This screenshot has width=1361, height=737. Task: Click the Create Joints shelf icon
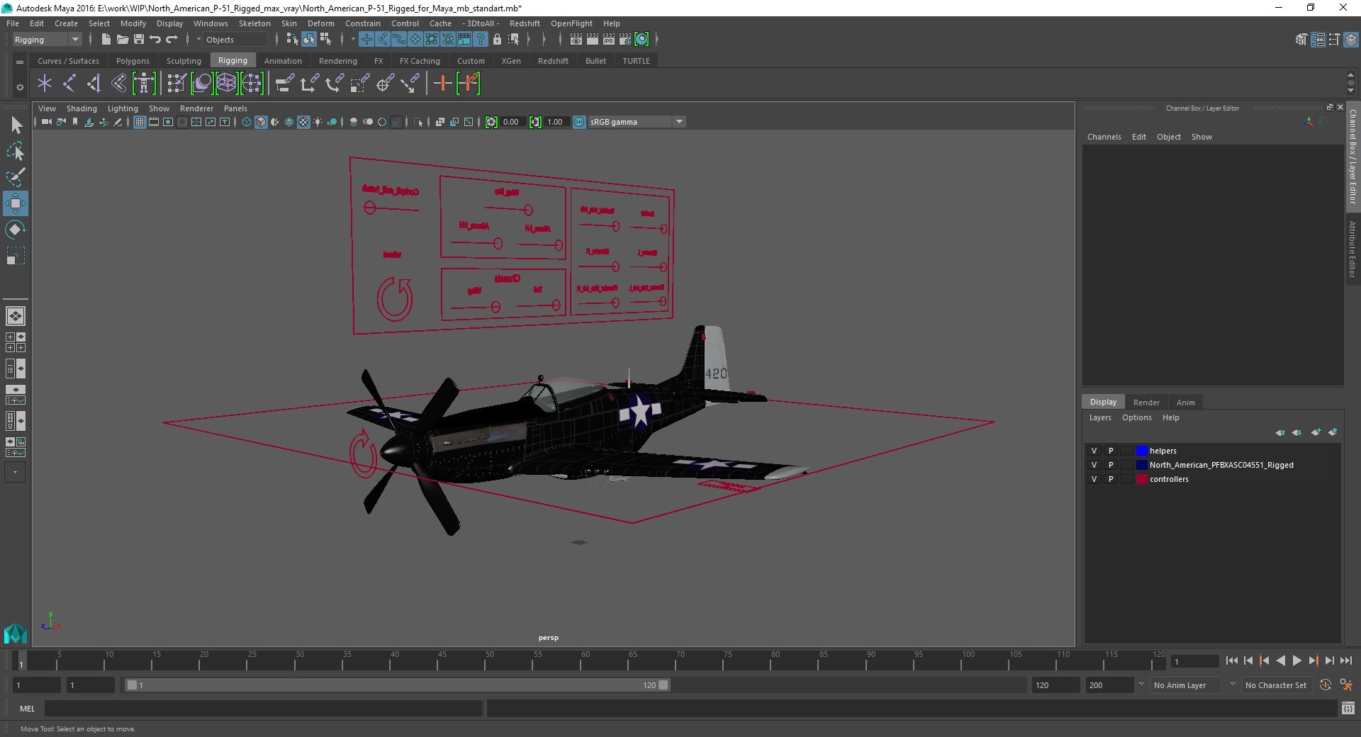pos(69,84)
